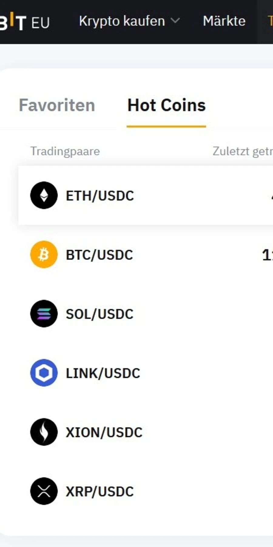Click the Ethereum coin icon
Screen dimensions: 273x547
tap(43, 195)
